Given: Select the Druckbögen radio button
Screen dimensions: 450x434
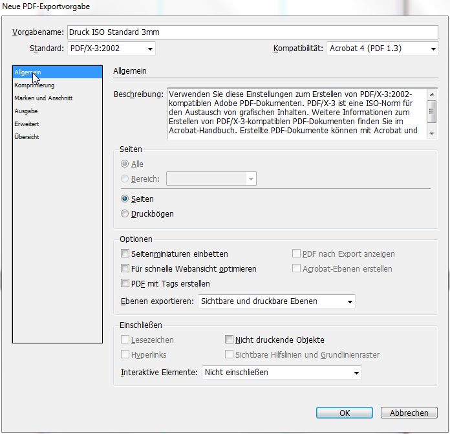Looking at the screenshot, I should click(125, 213).
